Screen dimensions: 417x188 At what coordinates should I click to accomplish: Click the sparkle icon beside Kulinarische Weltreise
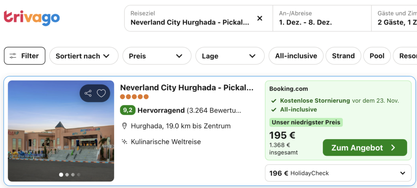click(x=124, y=142)
